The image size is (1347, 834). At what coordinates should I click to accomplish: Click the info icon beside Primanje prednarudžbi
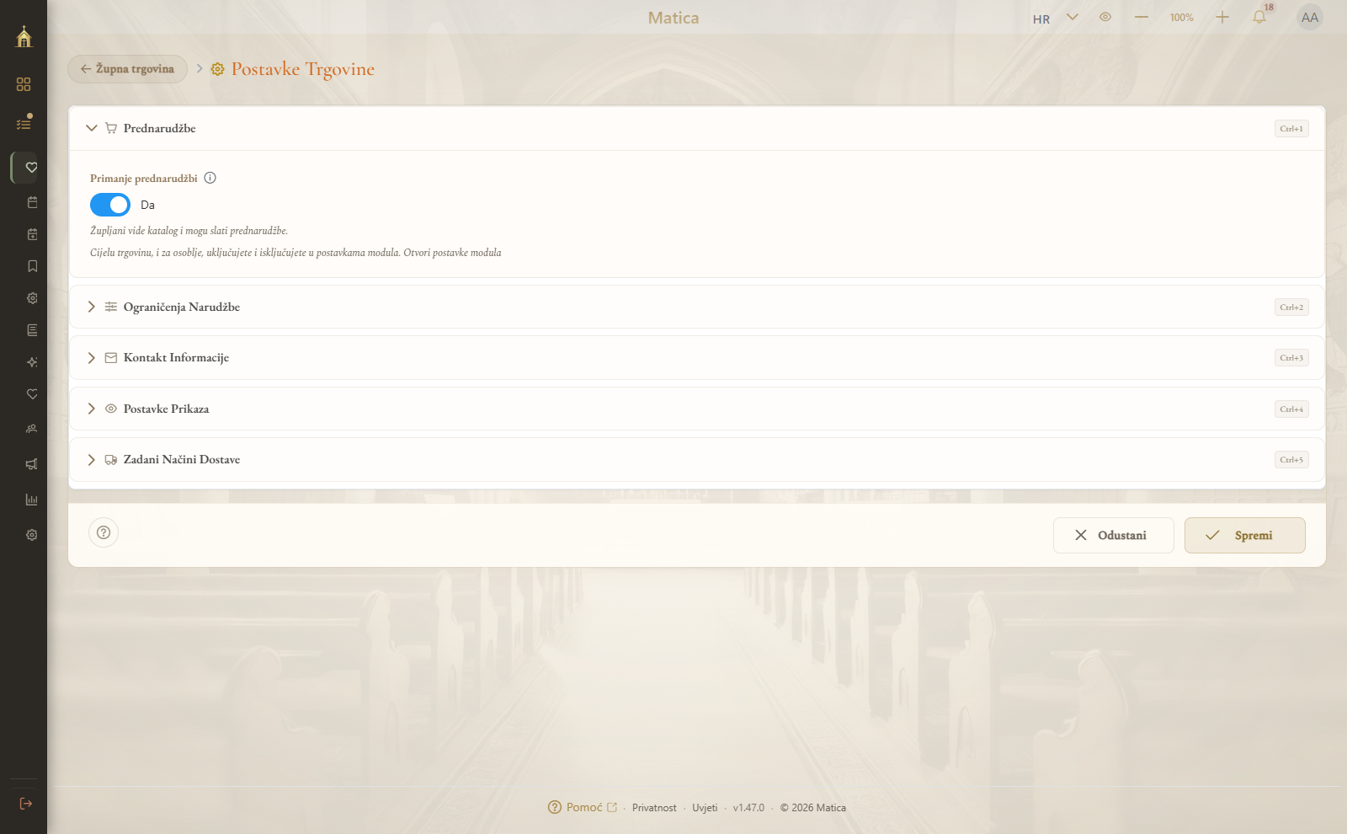pos(210,178)
